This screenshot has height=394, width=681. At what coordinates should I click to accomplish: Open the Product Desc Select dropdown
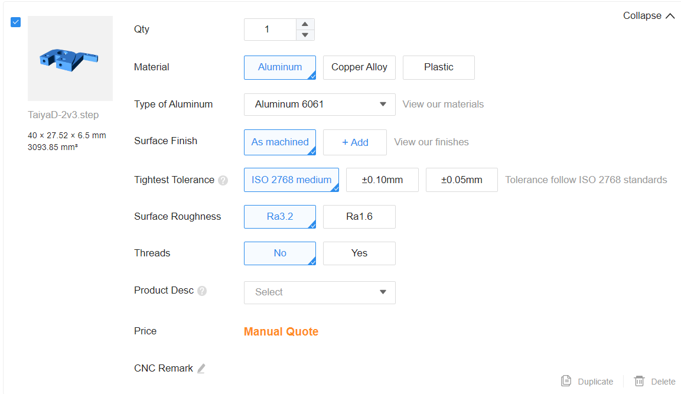320,292
